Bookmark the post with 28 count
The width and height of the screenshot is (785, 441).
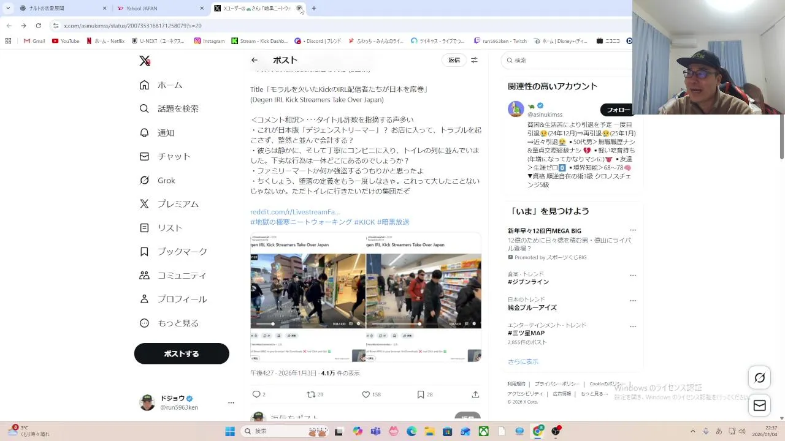tap(421, 394)
